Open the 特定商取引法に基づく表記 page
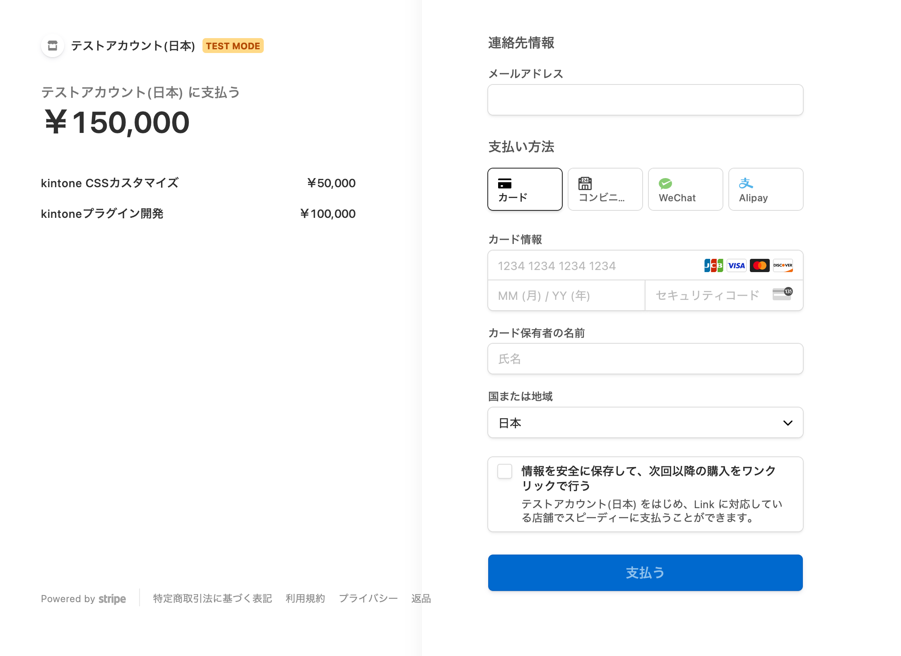The image size is (901, 656). [212, 598]
